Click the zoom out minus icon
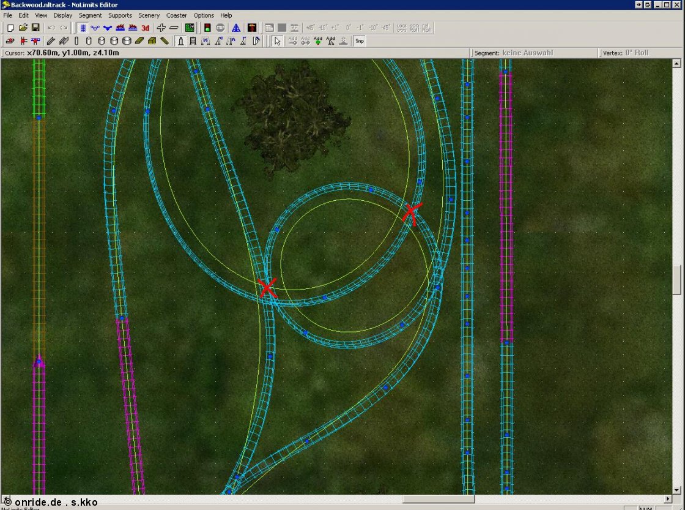685x510 pixels. pyautogui.click(x=174, y=28)
